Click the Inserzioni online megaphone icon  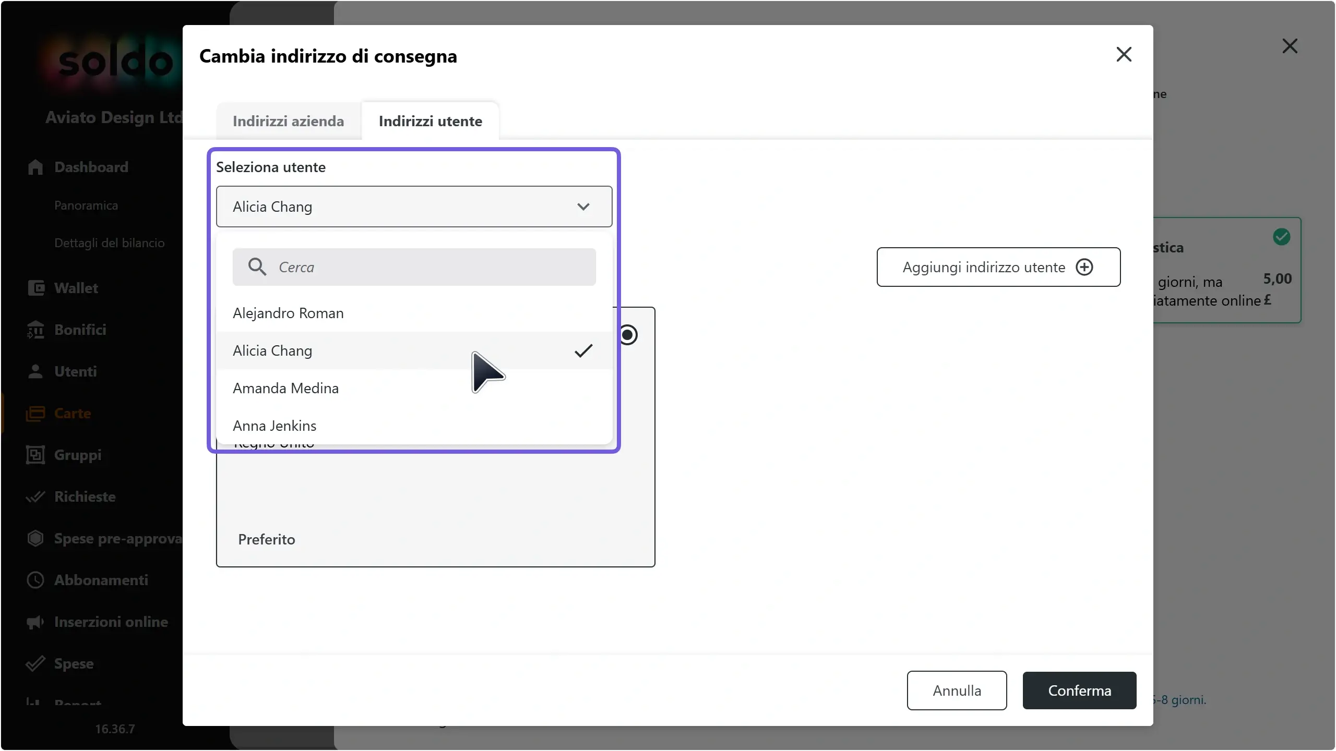coord(35,622)
